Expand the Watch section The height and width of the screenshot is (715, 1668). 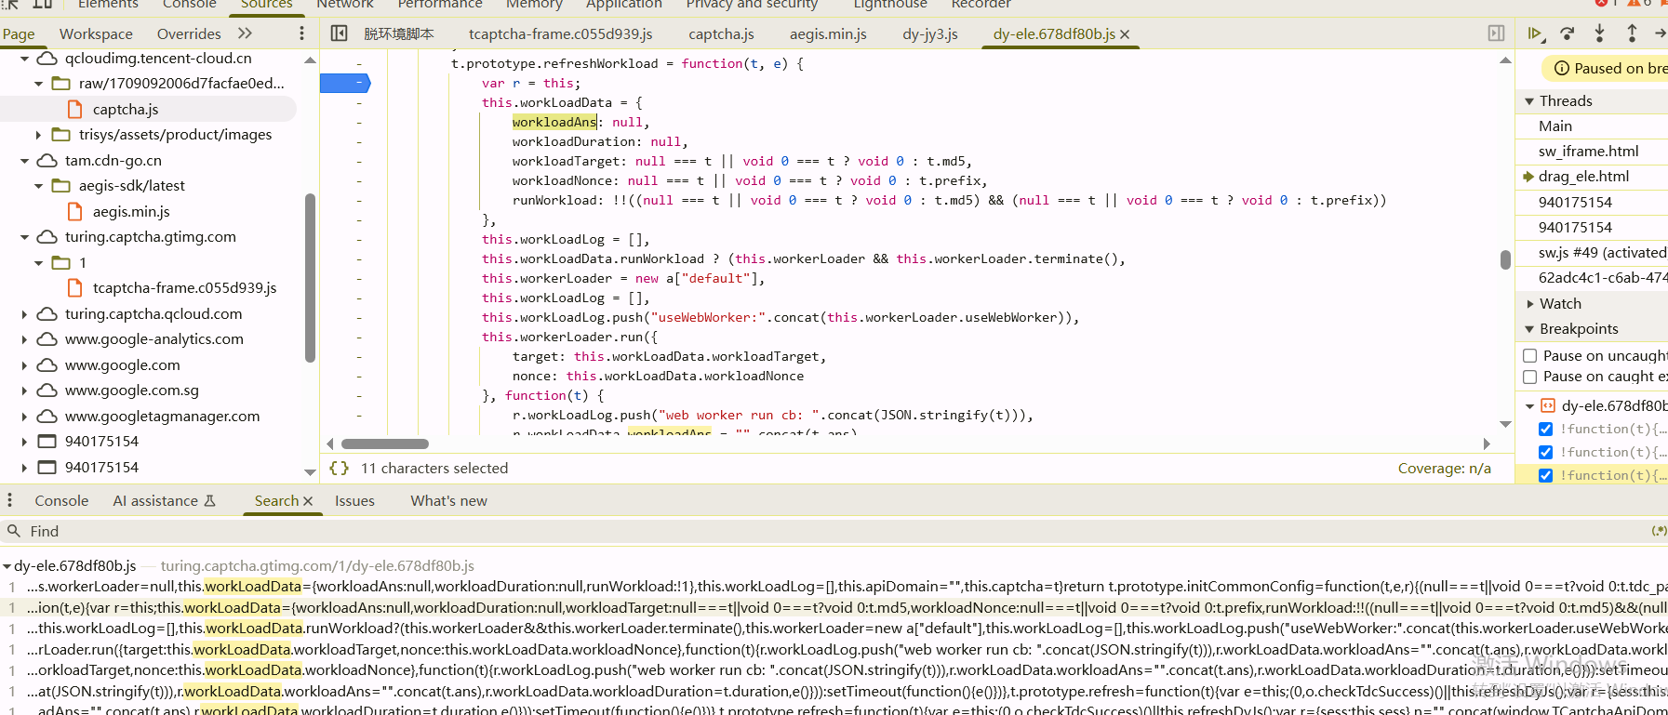(x=1529, y=304)
